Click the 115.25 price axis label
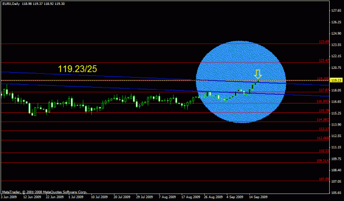 tap(336, 113)
